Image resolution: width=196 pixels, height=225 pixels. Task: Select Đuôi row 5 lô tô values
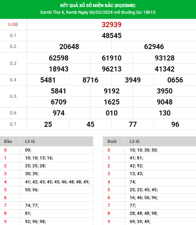pyautogui.click(x=143, y=190)
